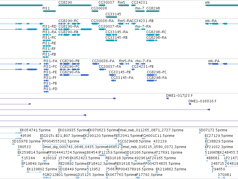Viewport: 238px width, 179px height.
Task: Select the CG33145-PB protein label
Action: [x=120, y=72]
